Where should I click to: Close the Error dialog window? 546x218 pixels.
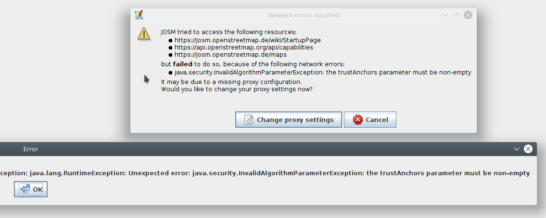(528, 149)
